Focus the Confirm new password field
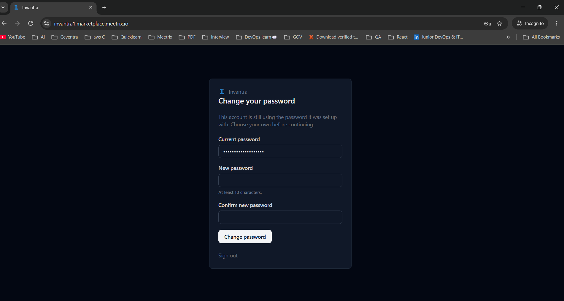This screenshot has width=564, height=301. click(x=280, y=217)
